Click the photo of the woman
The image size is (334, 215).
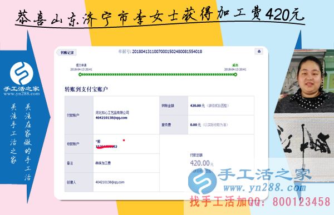(304, 82)
